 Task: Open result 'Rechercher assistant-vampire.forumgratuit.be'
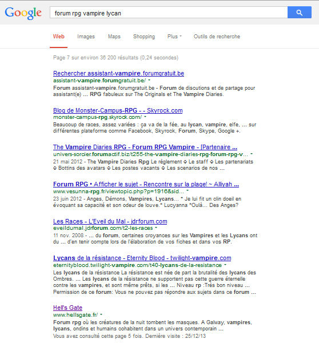coord(119,73)
